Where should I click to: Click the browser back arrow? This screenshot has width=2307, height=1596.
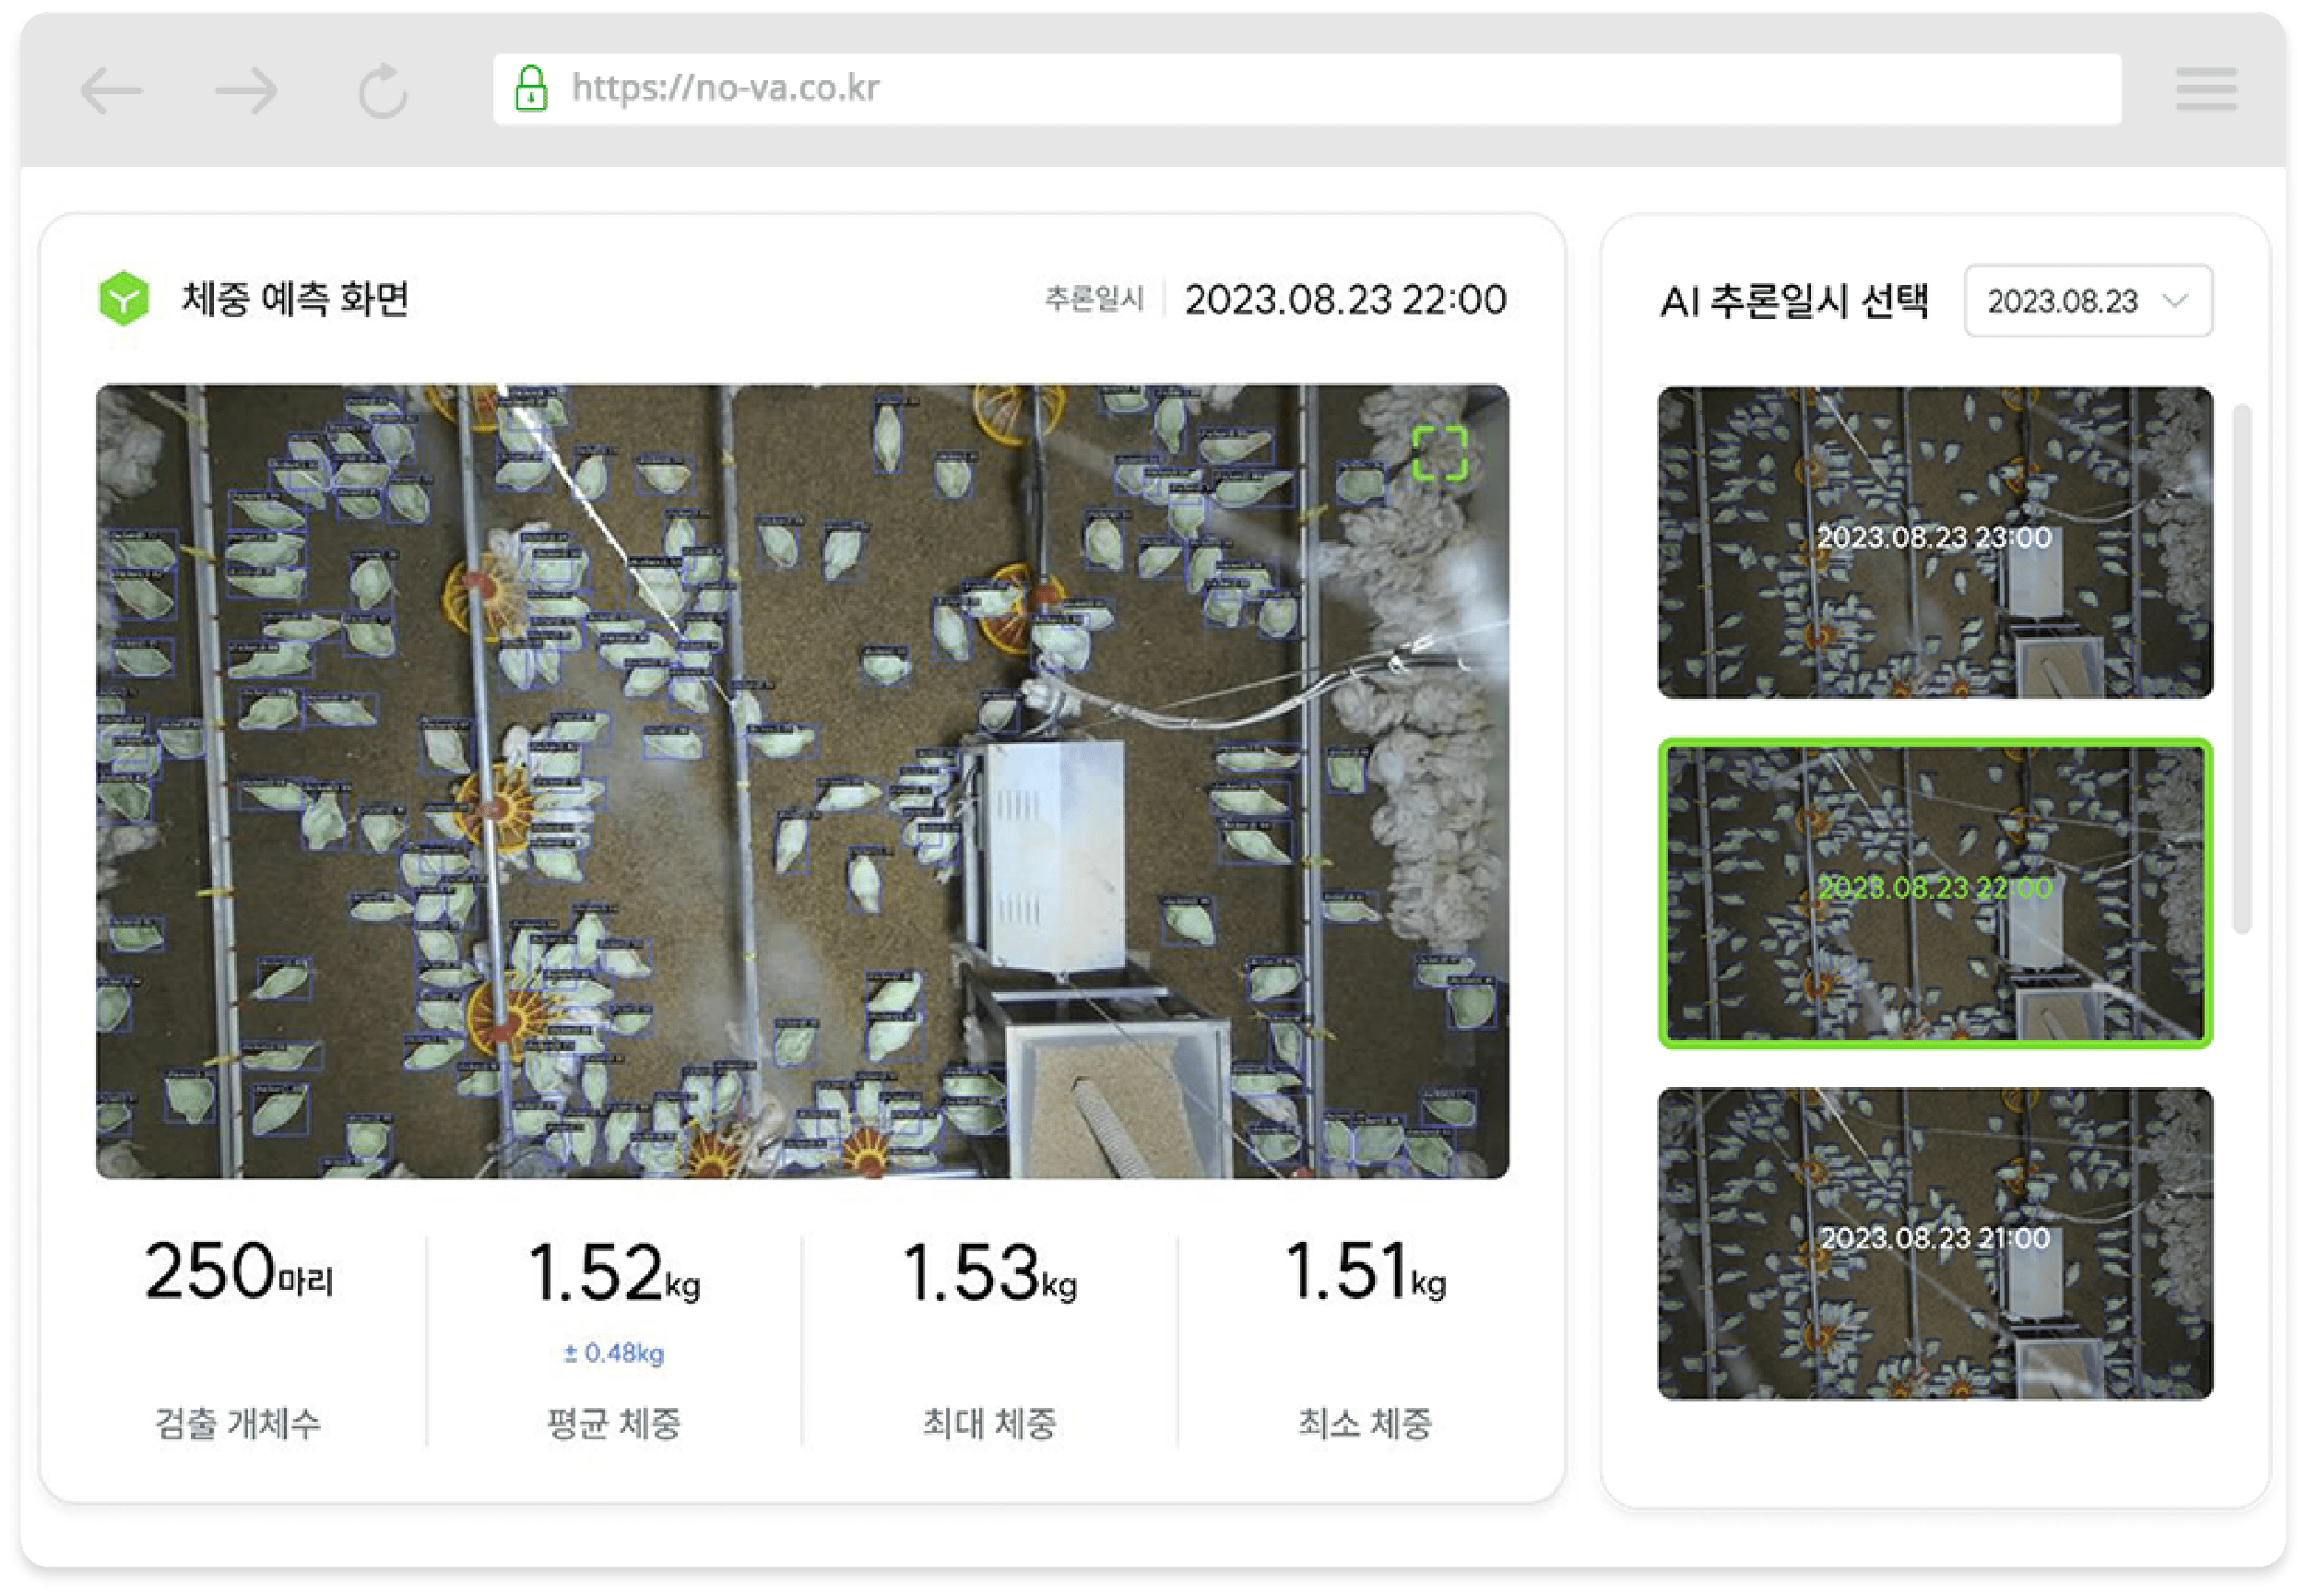click(x=111, y=91)
